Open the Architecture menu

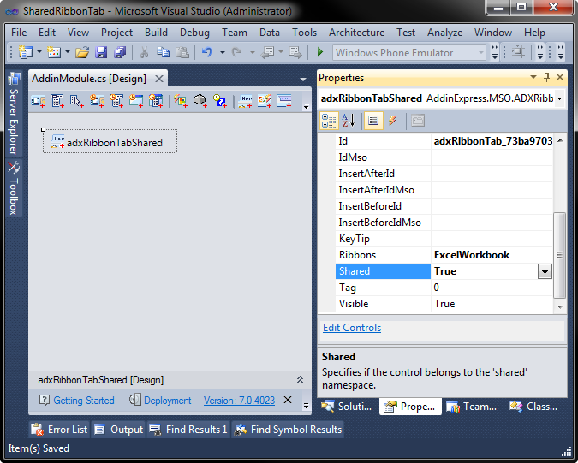point(356,33)
